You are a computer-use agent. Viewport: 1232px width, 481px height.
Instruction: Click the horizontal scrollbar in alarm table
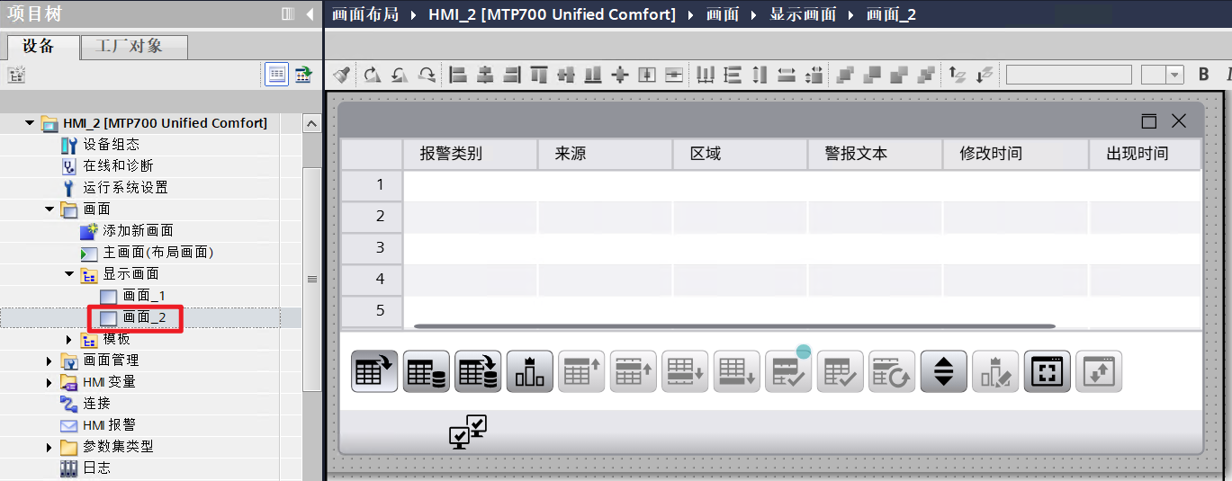coord(734,326)
